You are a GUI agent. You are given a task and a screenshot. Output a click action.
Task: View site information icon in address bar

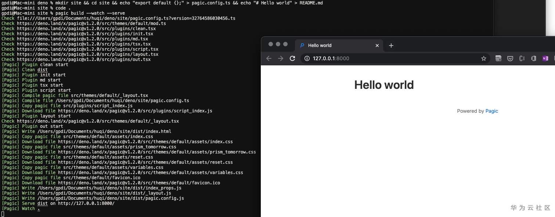[307, 58]
